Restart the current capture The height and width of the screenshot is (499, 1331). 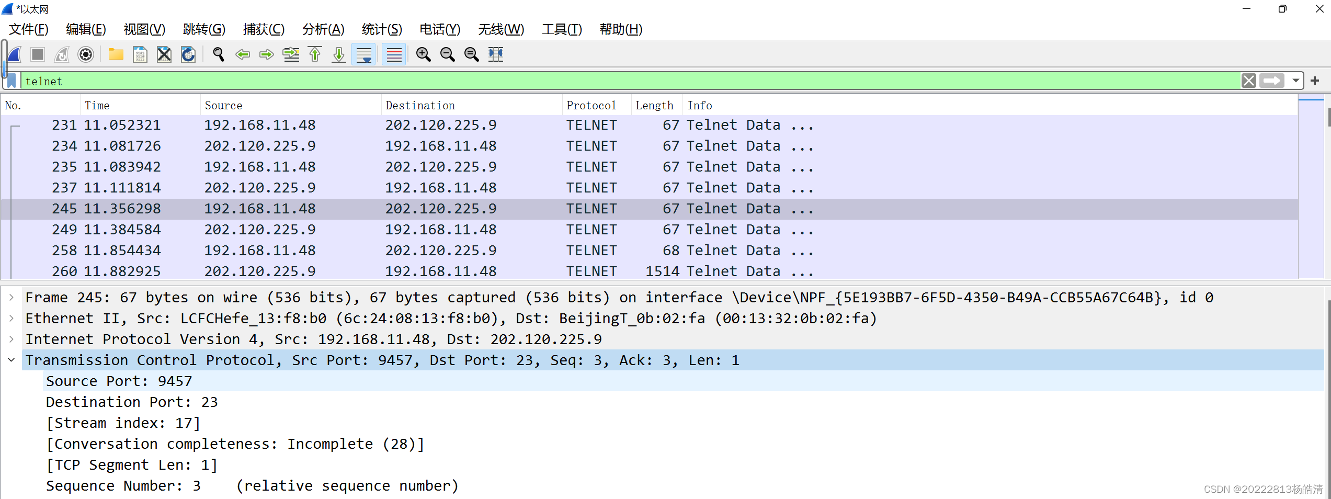tap(62, 54)
